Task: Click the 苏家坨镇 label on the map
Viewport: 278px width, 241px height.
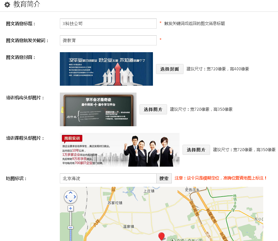Action: click(115, 203)
